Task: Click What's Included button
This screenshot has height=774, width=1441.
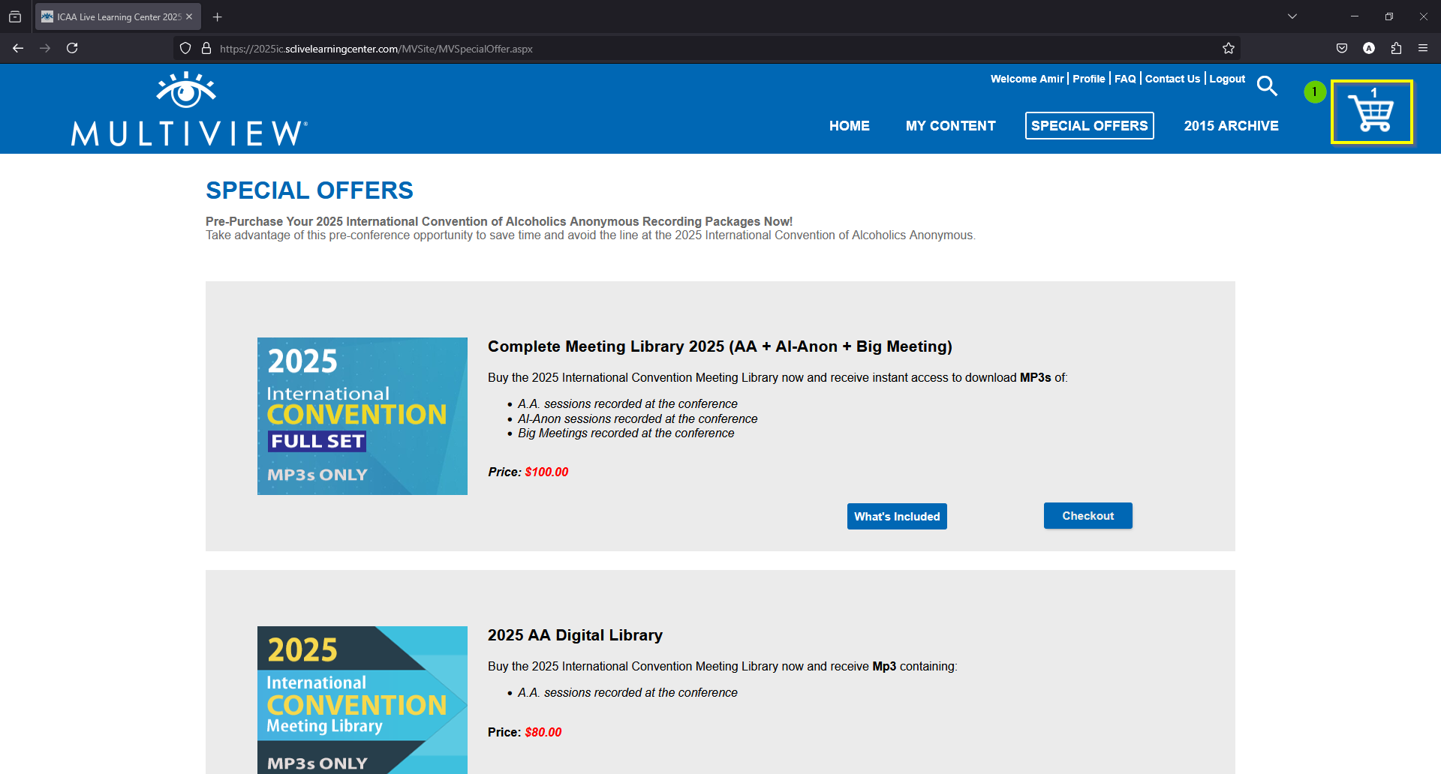Action: point(897,517)
